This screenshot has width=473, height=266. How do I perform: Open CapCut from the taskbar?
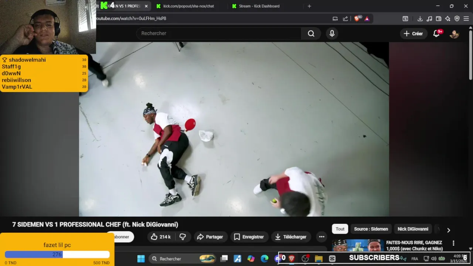(x=332, y=259)
